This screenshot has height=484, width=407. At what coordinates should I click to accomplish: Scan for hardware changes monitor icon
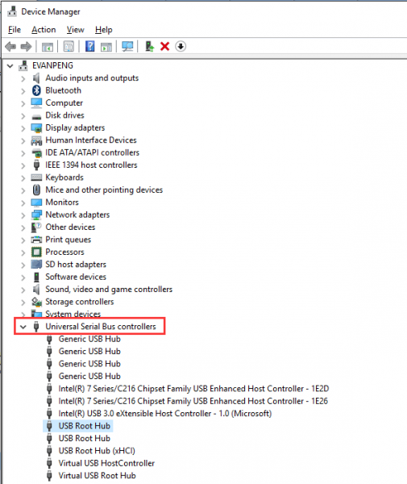pos(127,47)
